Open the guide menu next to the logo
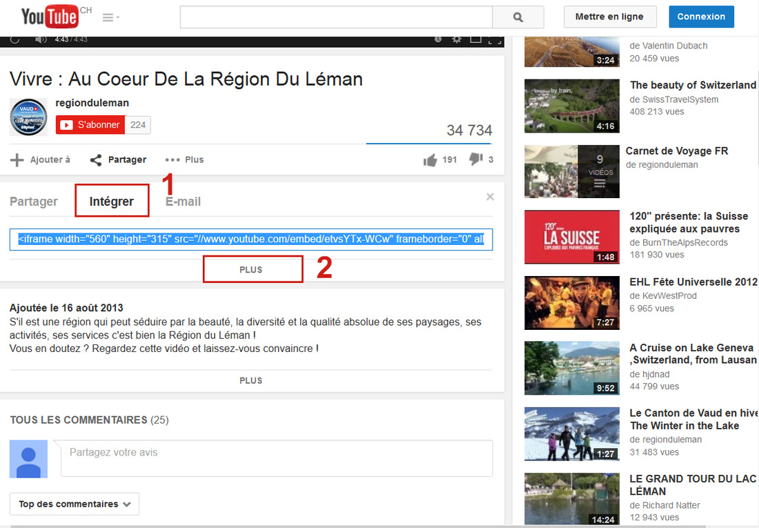This screenshot has height=528, width=759. pos(110,17)
